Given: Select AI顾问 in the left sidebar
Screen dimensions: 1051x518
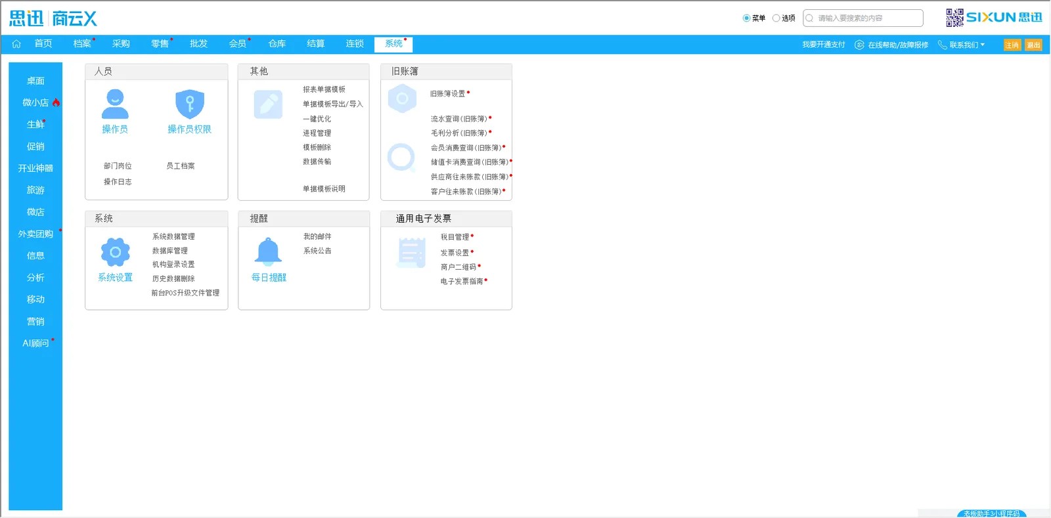Looking at the screenshot, I should pos(35,343).
